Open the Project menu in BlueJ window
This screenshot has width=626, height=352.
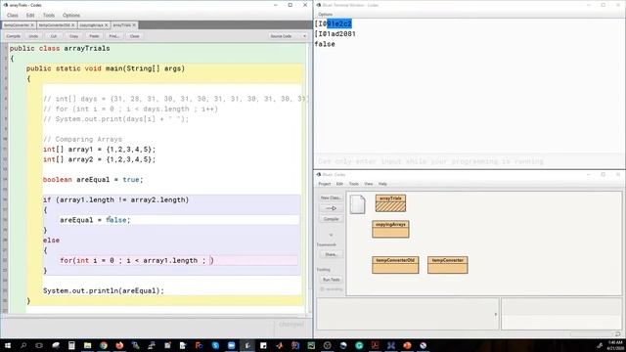tap(325, 184)
